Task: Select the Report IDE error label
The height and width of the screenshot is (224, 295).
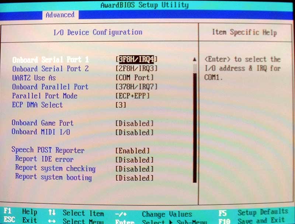Action: pyautogui.click(x=44, y=159)
